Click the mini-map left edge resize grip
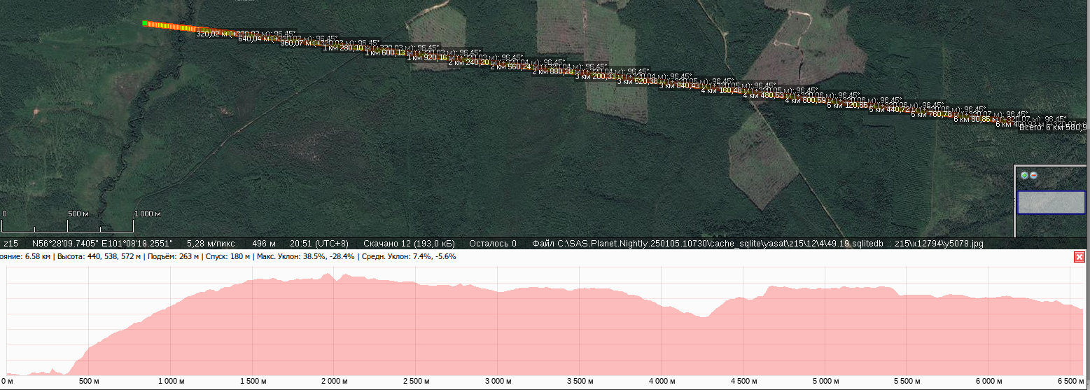The image size is (1090, 390). [x=1014, y=202]
